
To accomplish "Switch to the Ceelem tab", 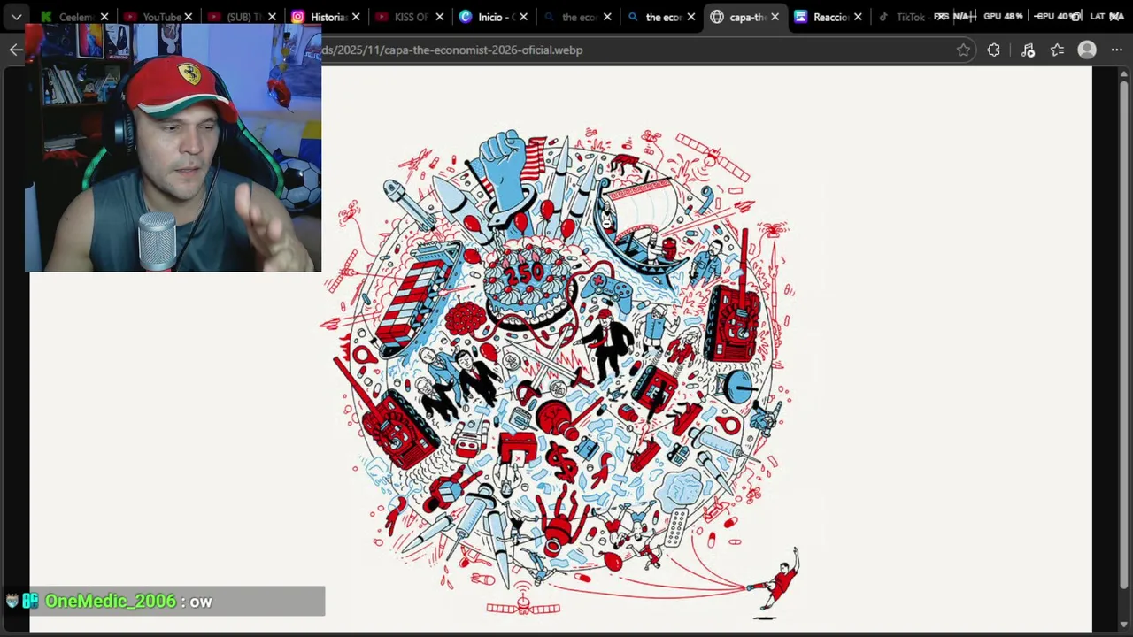I will point(75,17).
